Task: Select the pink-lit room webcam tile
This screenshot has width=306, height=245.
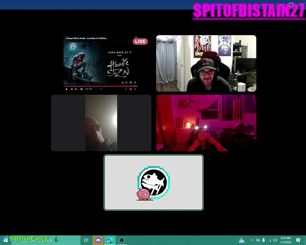Action: point(206,123)
